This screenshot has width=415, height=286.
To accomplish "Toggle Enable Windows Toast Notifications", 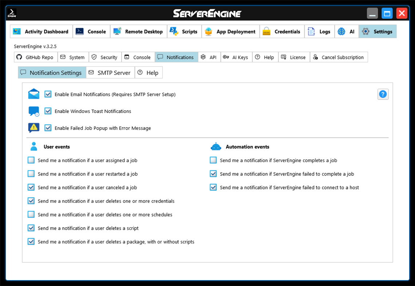I will pos(48,111).
